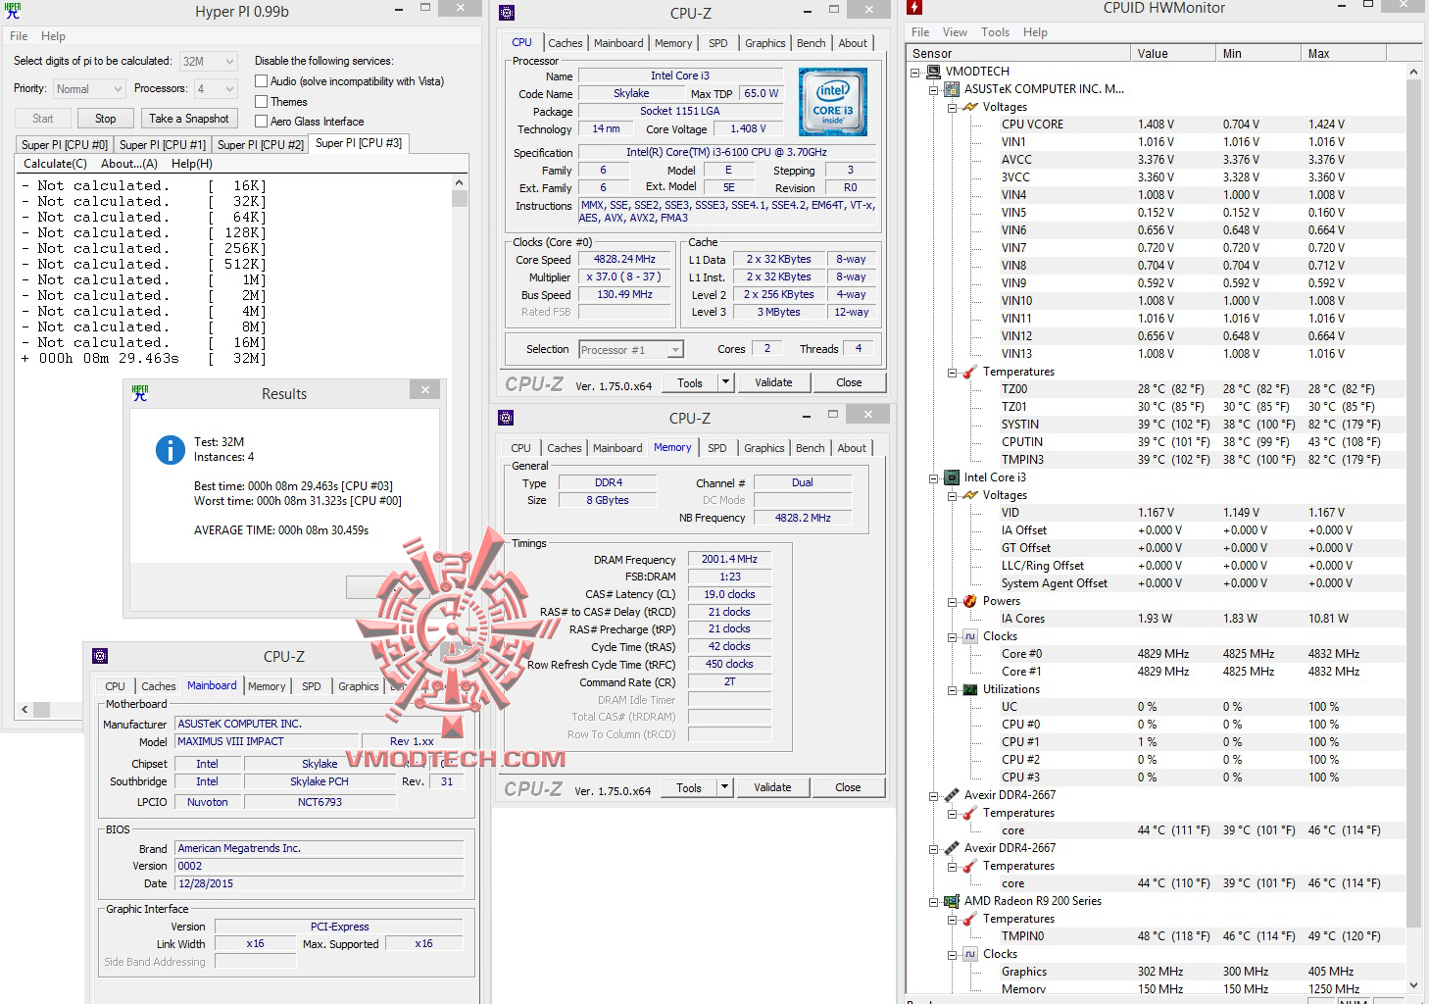Collapse the ASUSTeK COMPUTER INC. node

click(933, 89)
